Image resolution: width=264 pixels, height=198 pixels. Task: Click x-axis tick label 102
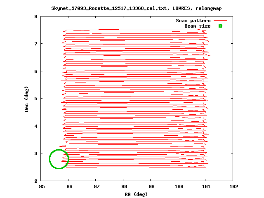234,186
